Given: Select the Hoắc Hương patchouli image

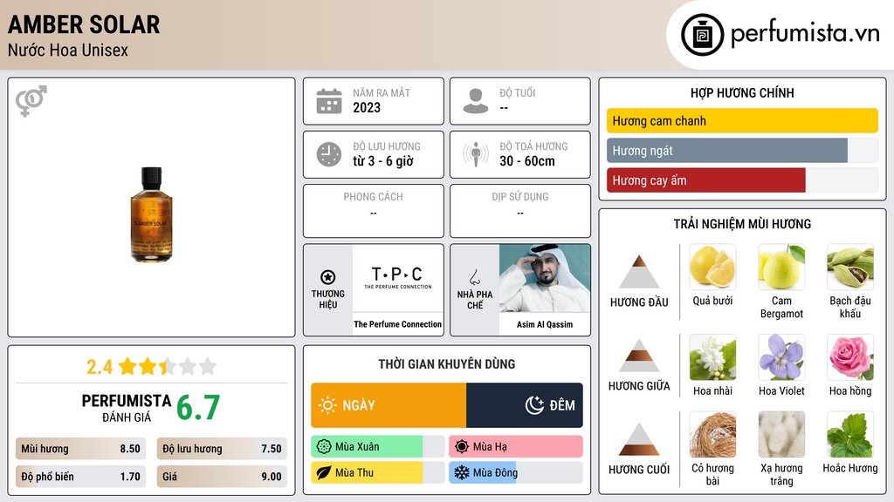Looking at the screenshot, I should point(850,434).
